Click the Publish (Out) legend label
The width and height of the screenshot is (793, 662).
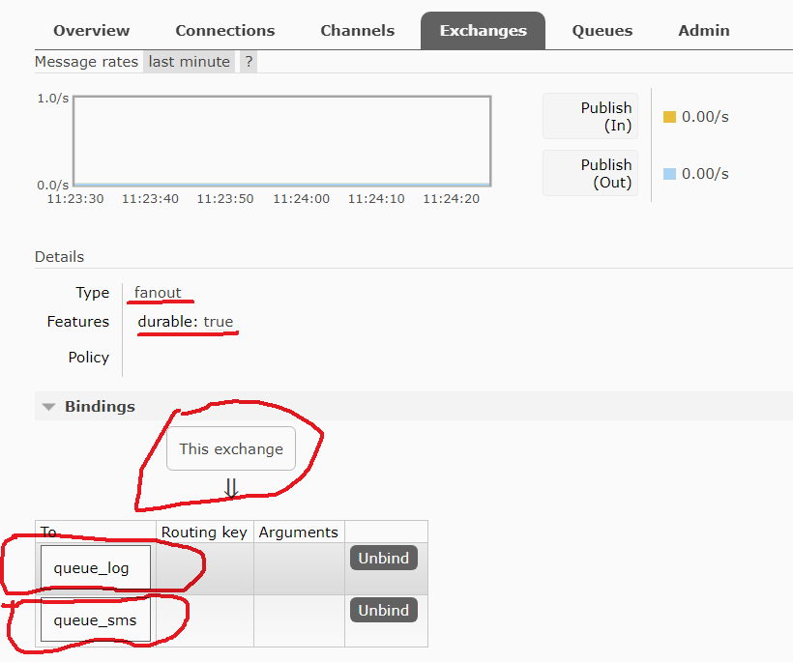click(590, 173)
